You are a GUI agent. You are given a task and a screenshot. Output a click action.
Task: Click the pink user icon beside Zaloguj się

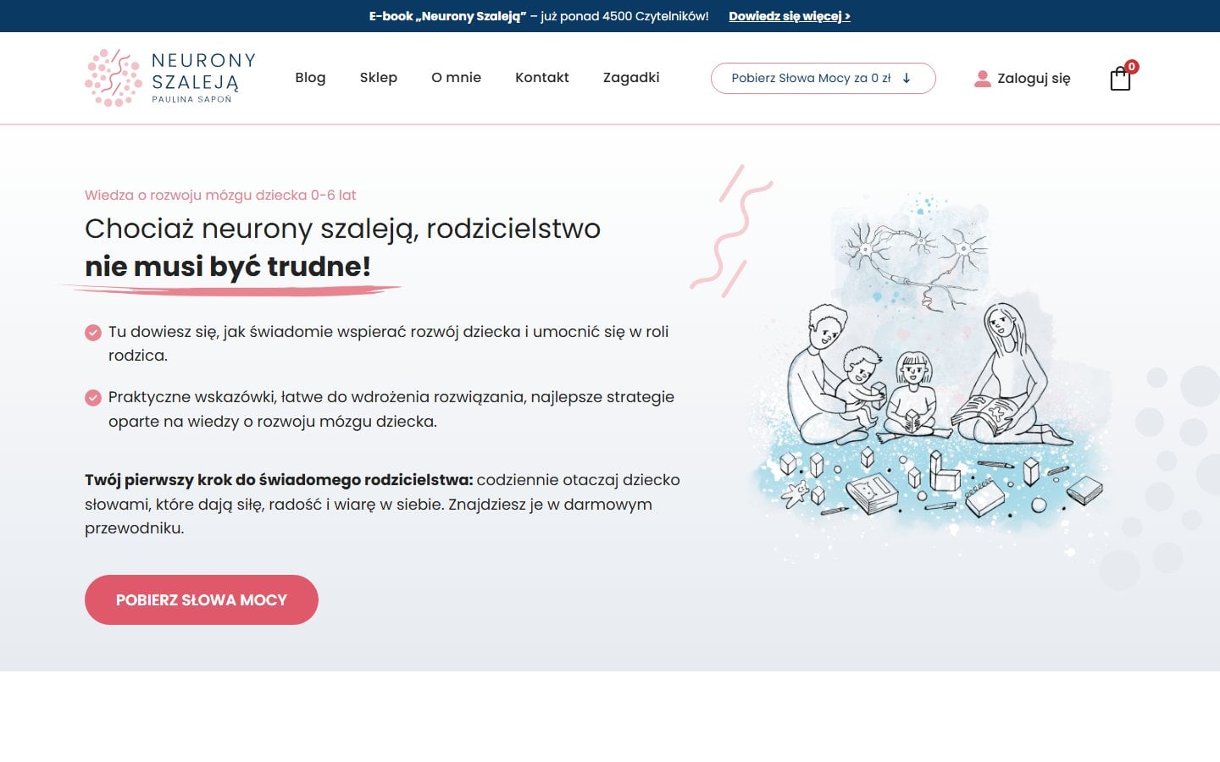pos(983,78)
